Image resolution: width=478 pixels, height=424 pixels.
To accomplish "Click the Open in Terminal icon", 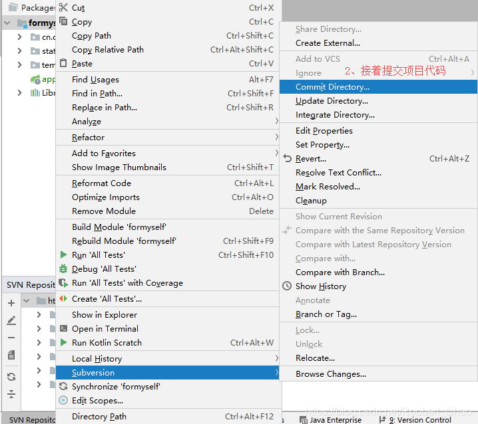I will [x=63, y=328].
